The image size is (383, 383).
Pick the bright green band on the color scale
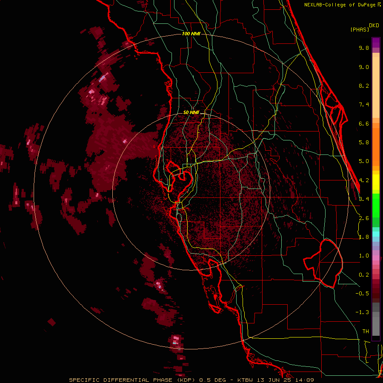click(376, 205)
